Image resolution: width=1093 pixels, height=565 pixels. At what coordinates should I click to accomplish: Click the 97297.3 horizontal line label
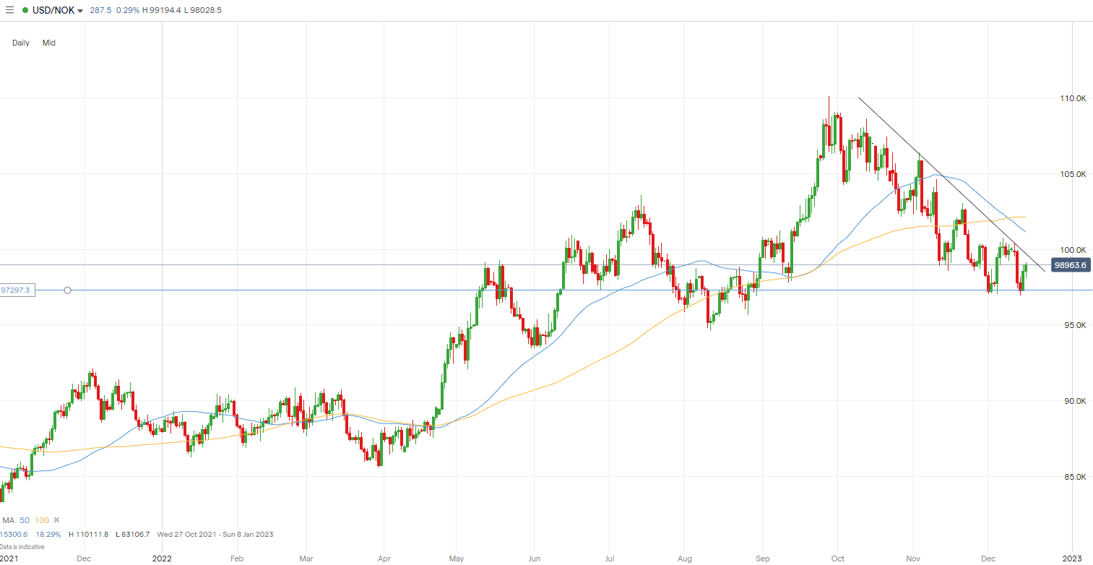tap(17, 290)
